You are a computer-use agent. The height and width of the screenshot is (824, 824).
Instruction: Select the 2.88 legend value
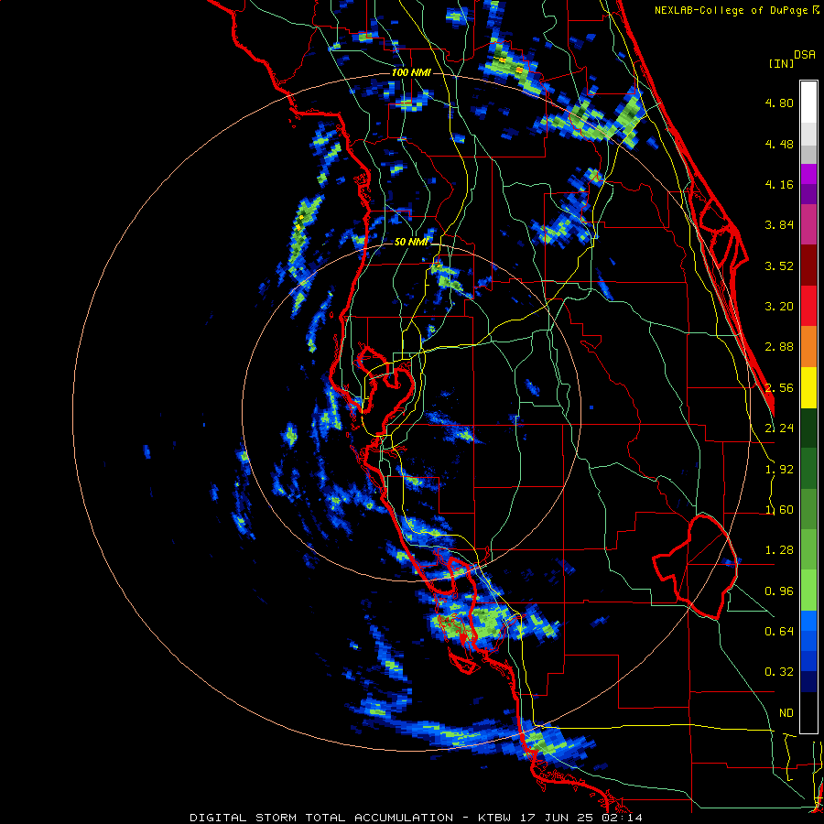tap(779, 347)
